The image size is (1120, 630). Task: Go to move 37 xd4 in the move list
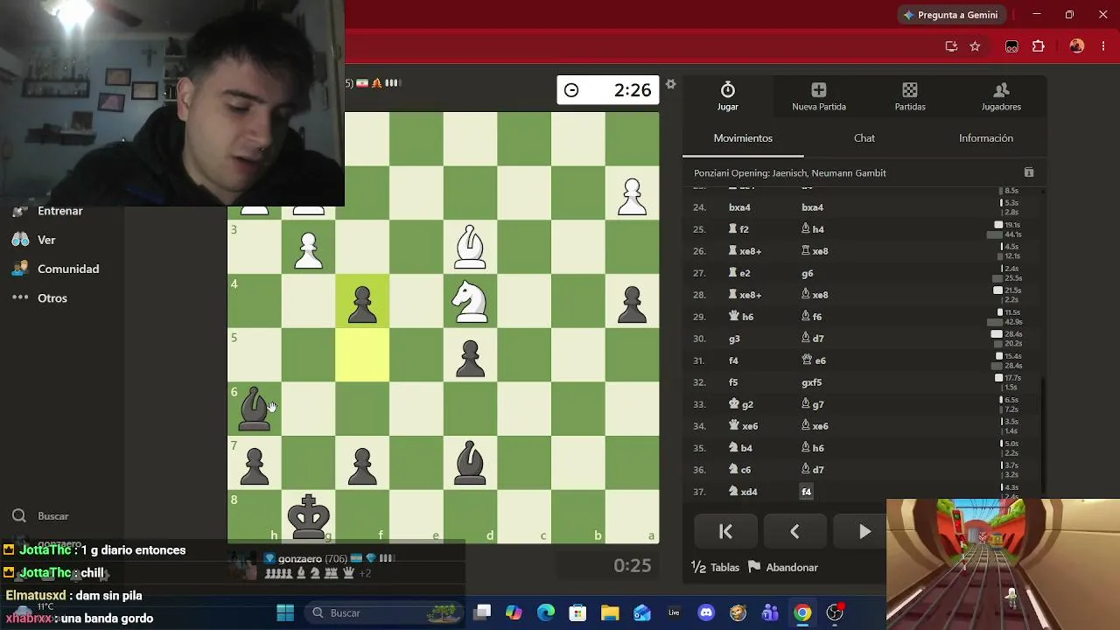pos(743,492)
